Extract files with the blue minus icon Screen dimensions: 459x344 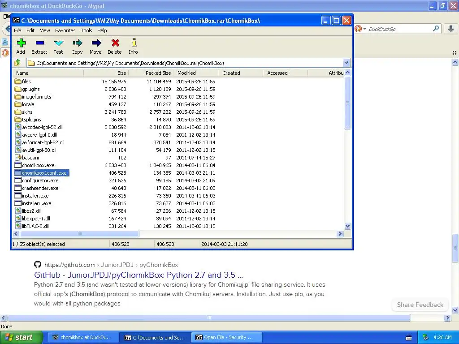click(x=40, y=43)
